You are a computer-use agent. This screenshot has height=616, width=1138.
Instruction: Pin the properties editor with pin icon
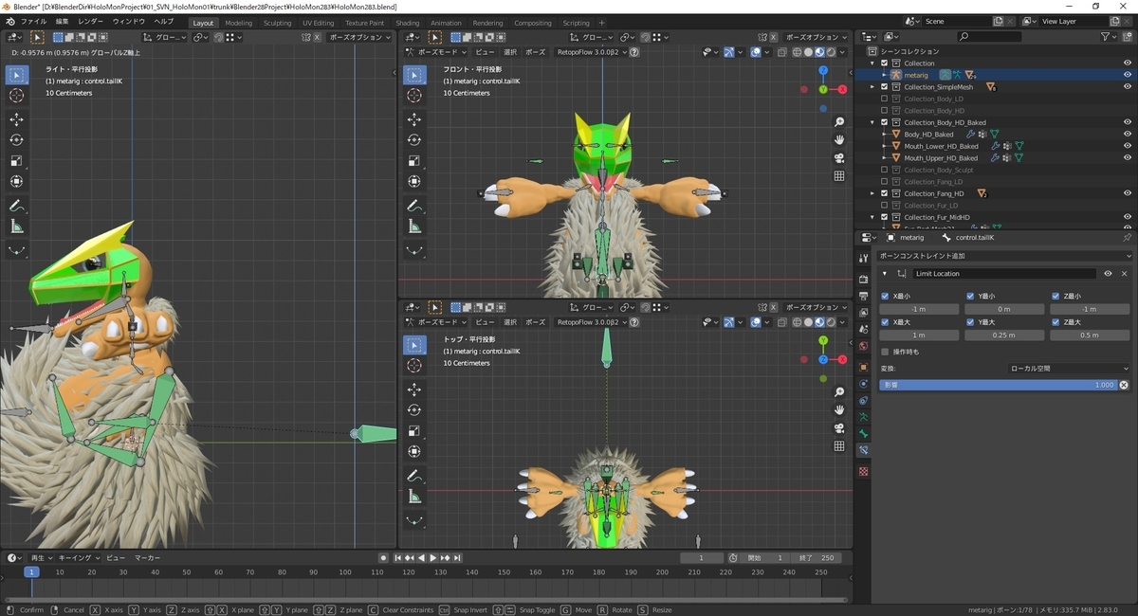point(1126,238)
